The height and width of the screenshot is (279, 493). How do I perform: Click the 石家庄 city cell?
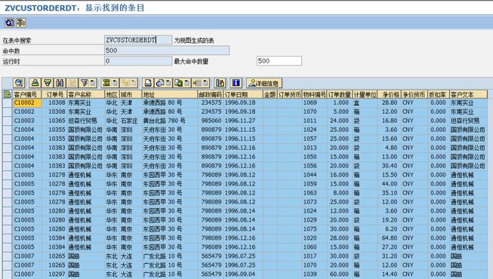131,121
